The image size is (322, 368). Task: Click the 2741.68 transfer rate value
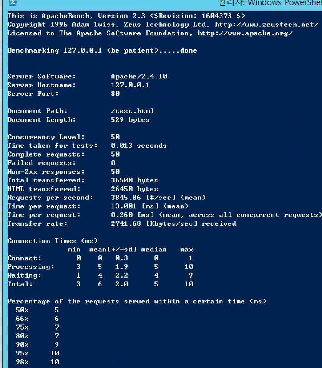pyautogui.click(x=126, y=223)
